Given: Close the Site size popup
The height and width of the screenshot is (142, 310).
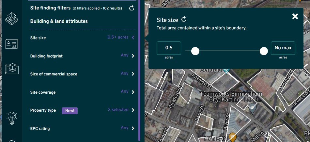Looking at the screenshot, I should point(295,16).
